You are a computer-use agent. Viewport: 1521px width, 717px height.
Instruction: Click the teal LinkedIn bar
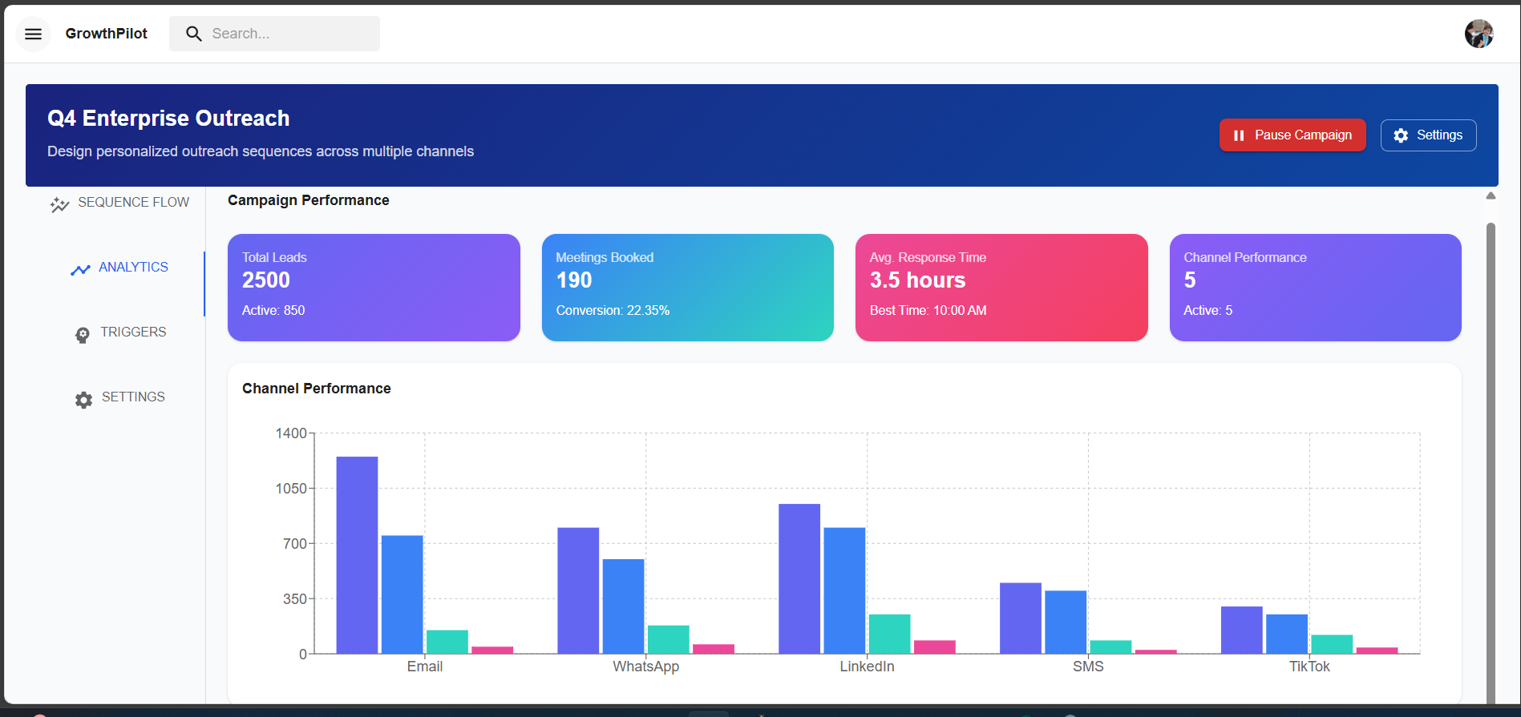[x=889, y=634]
